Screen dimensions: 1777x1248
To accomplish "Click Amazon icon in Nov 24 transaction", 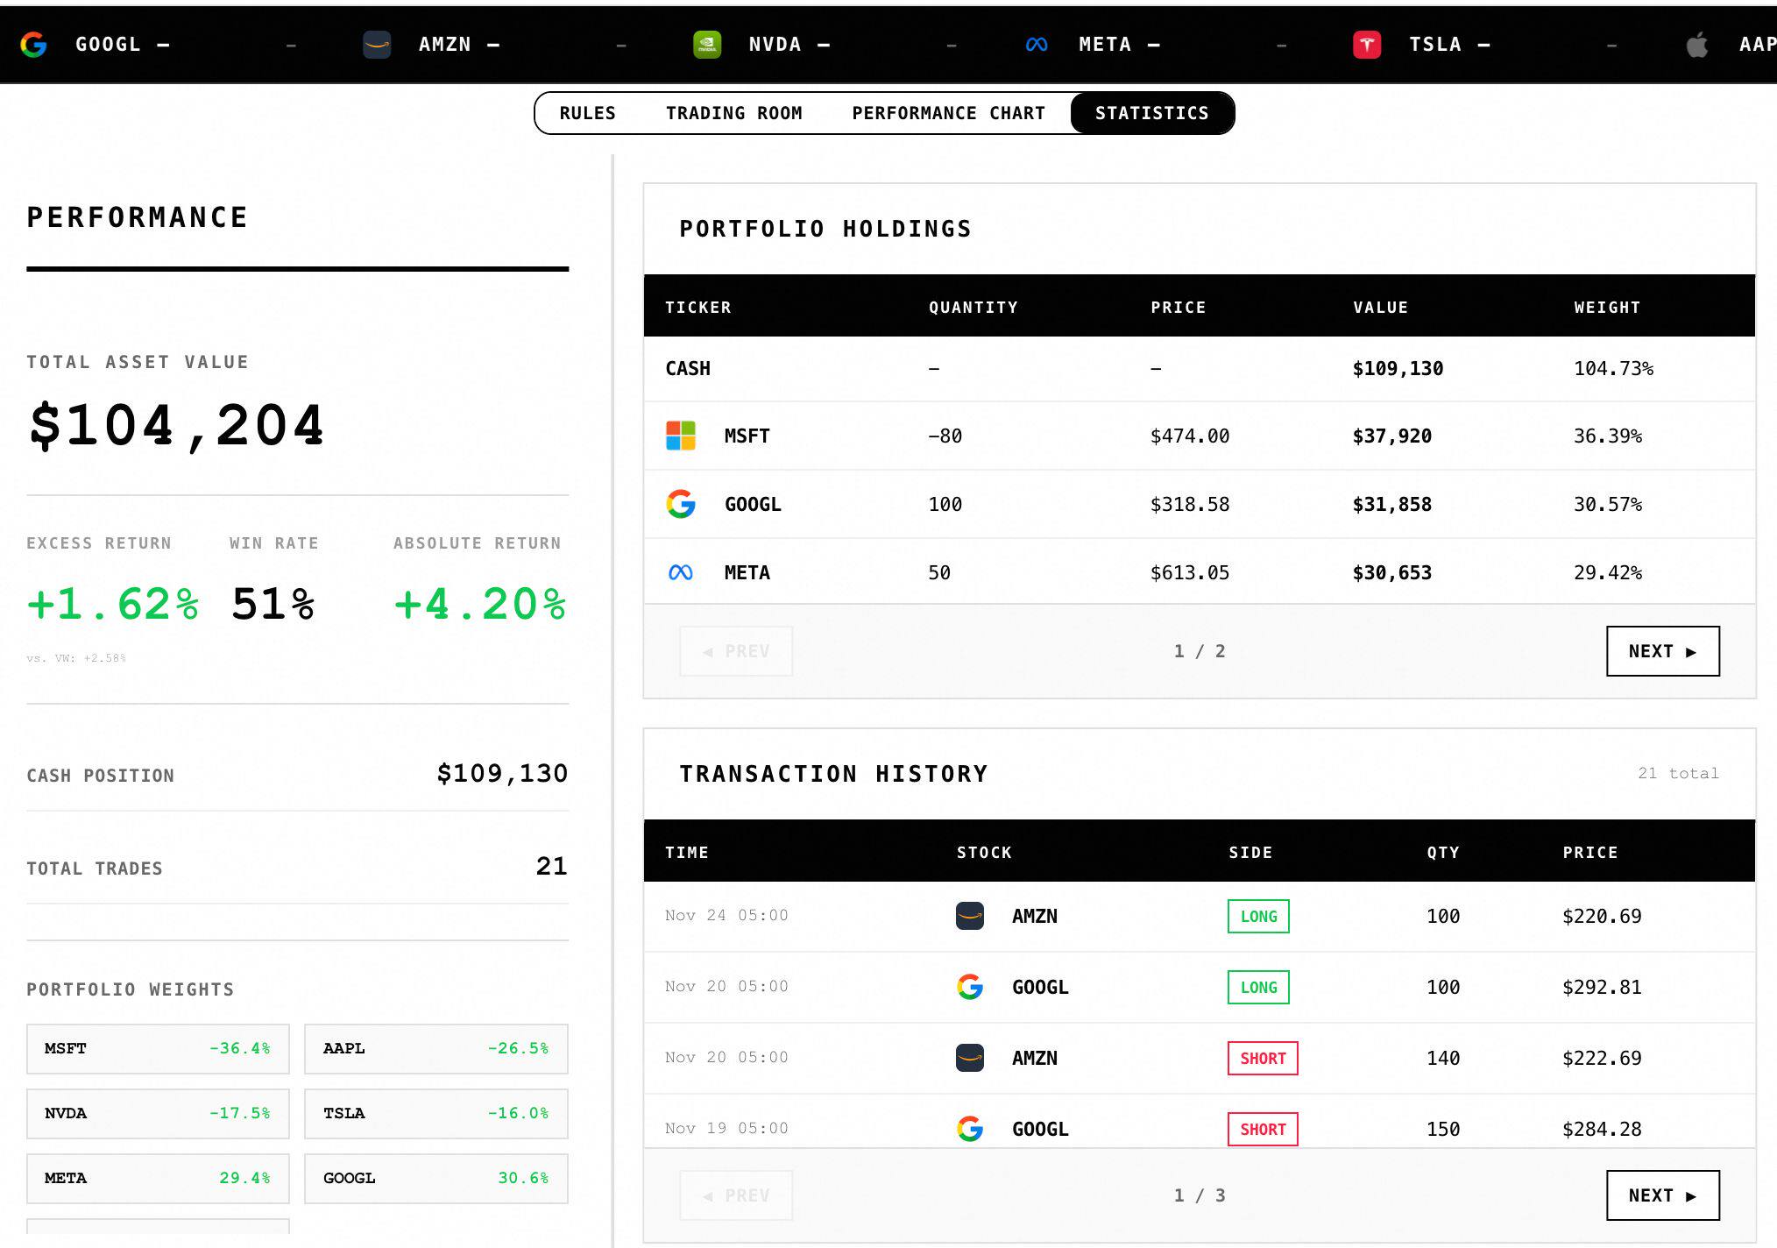I will [x=969, y=916].
